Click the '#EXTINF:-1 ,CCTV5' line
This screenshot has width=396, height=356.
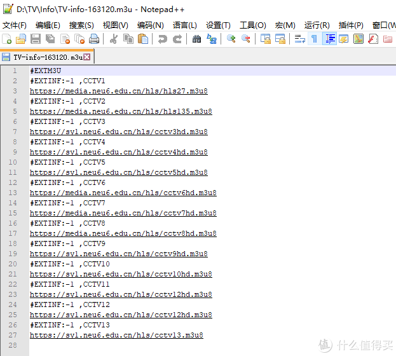pyautogui.click(x=67, y=162)
